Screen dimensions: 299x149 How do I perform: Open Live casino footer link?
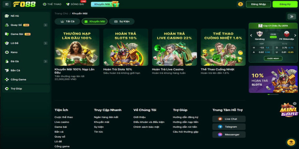[x=62, y=122]
